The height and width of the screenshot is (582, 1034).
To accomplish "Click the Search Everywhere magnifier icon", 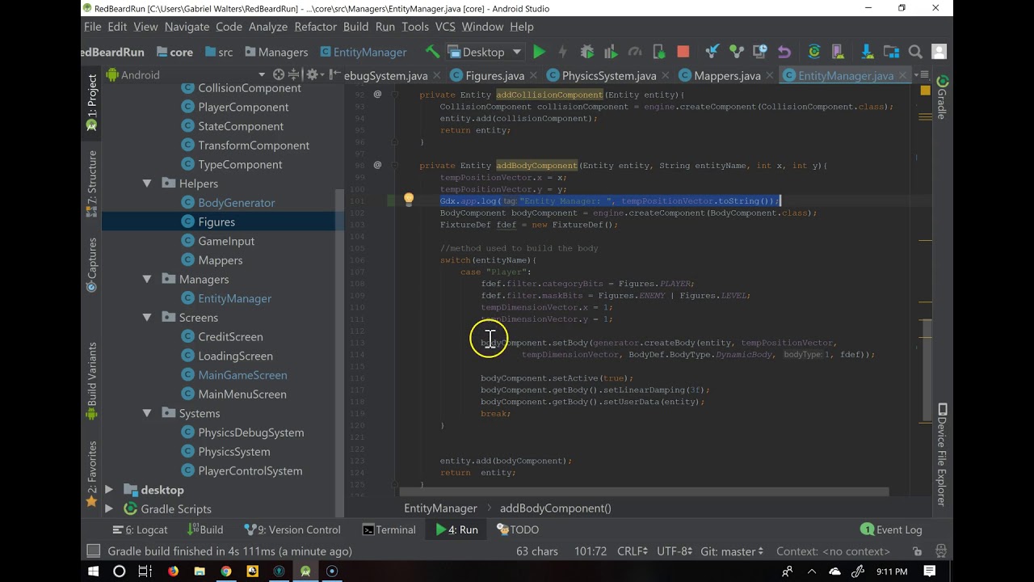I will coord(915,52).
